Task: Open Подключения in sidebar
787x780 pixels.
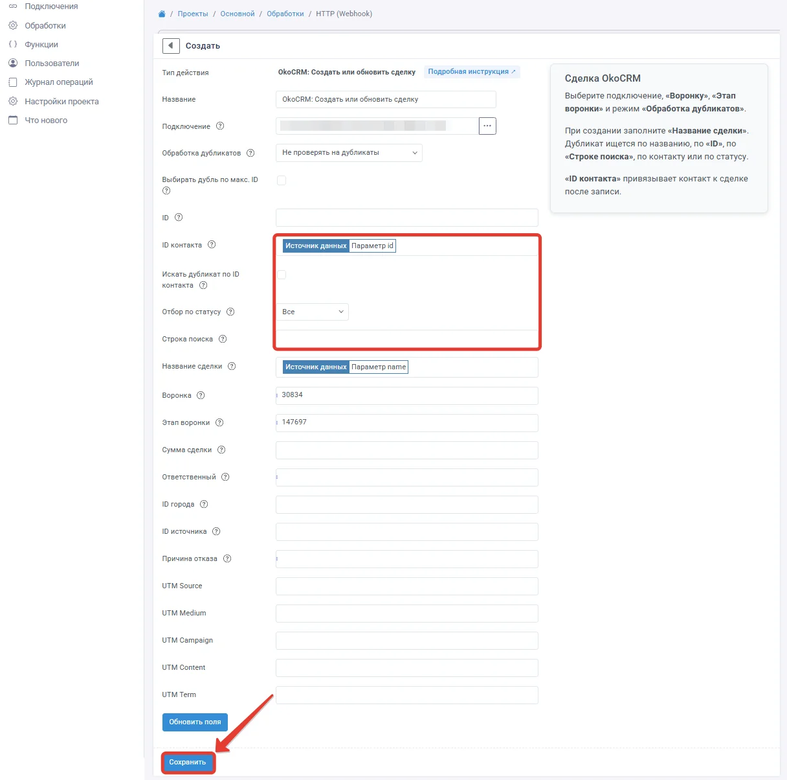Action: 51,6
